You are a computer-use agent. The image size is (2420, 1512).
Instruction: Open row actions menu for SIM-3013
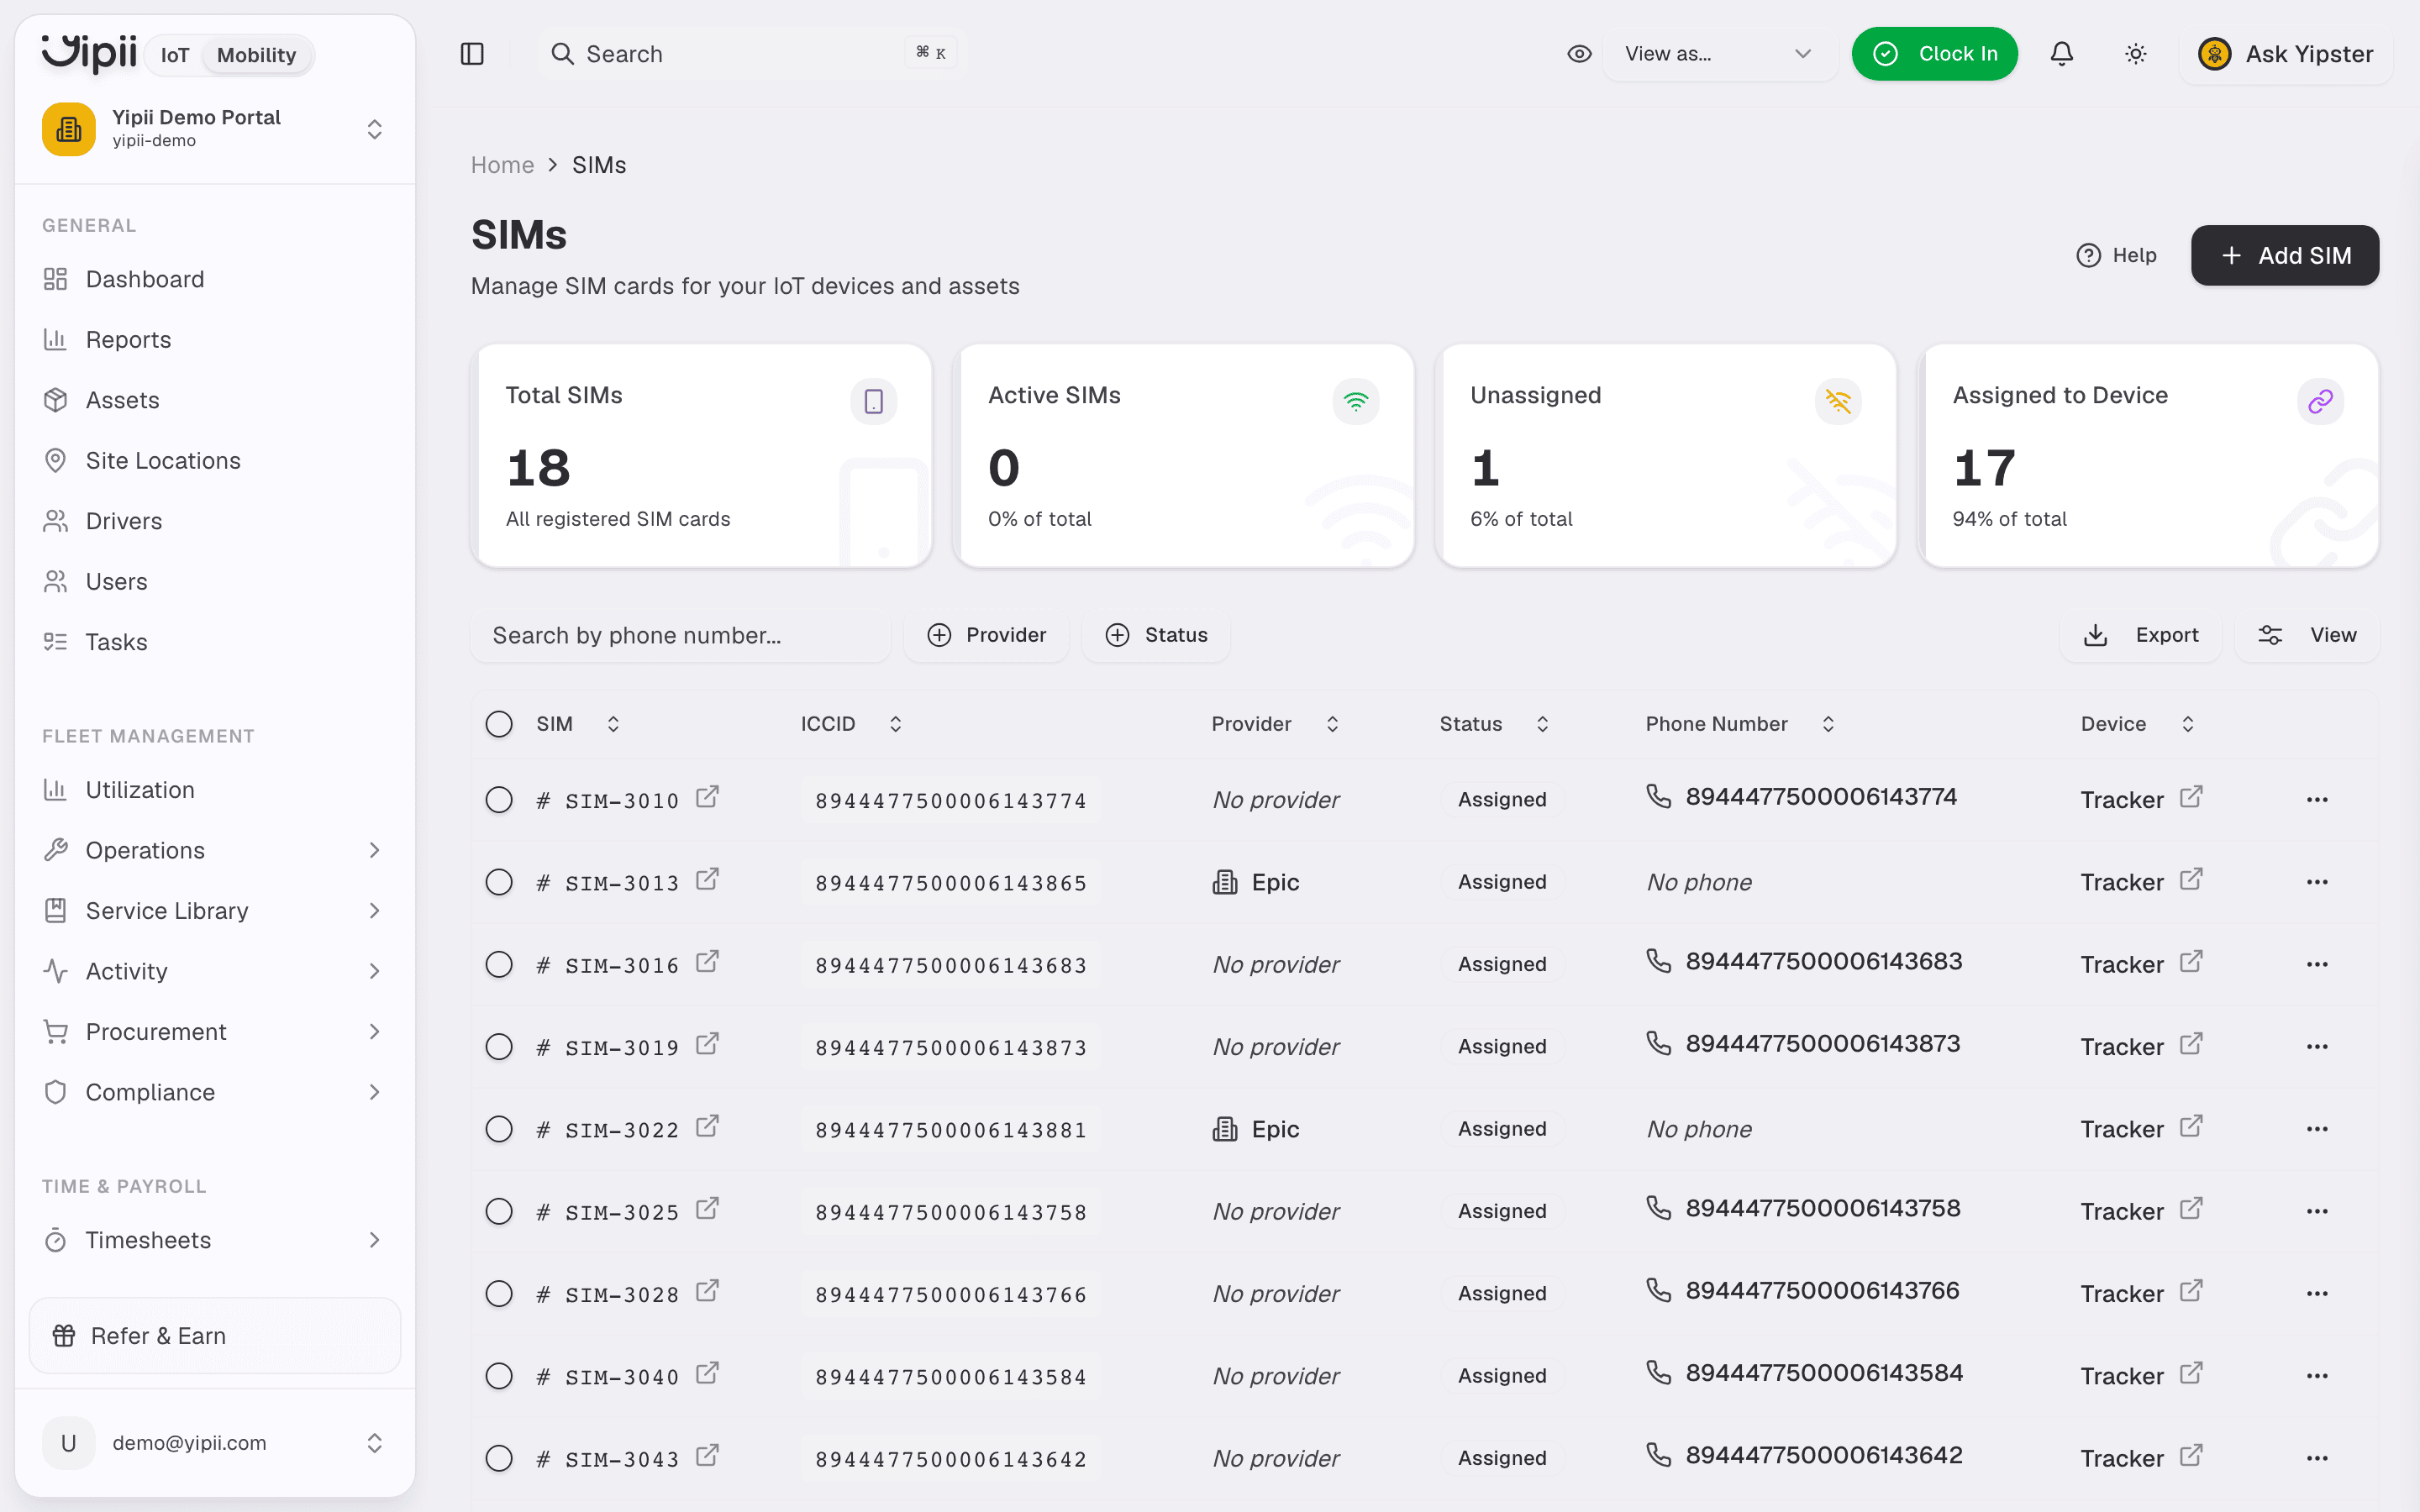tap(2317, 882)
